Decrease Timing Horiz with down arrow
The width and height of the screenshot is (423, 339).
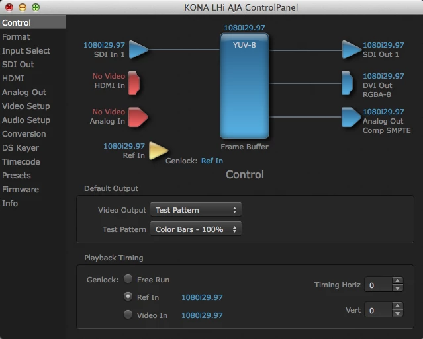click(x=397, y=288)
